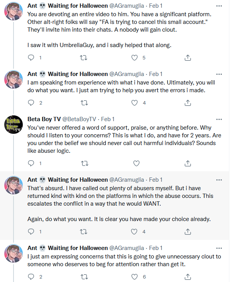Reply to the last tweet with 2 replies
This screenshot has height=282, width=234.
31,277
